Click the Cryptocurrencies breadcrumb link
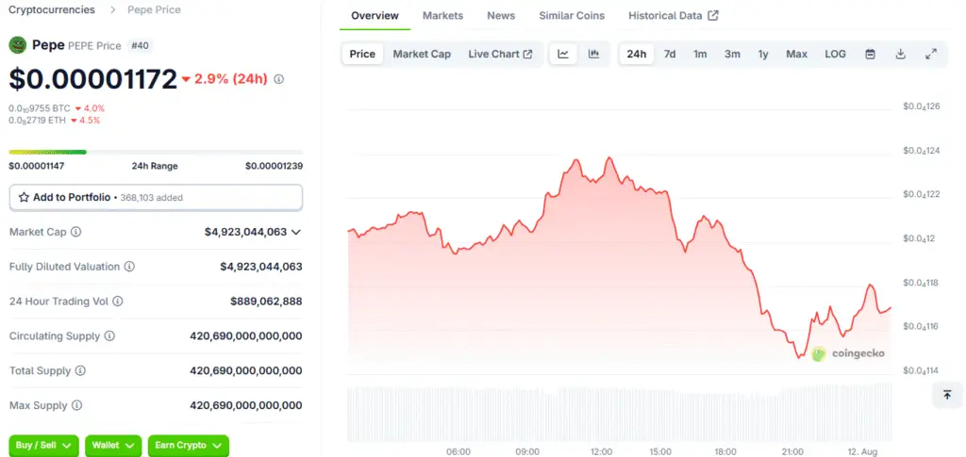The image size is (966, 457). pos(52,9)
